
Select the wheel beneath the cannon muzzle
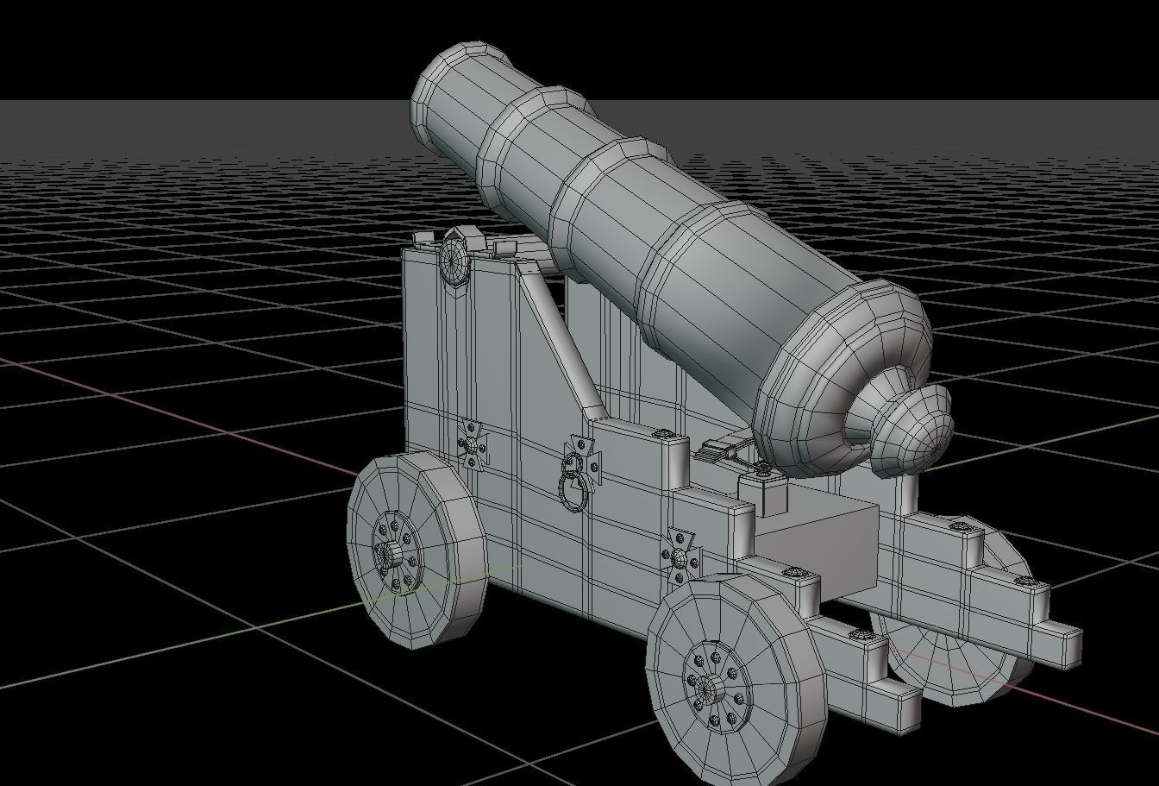pos(417,550)
